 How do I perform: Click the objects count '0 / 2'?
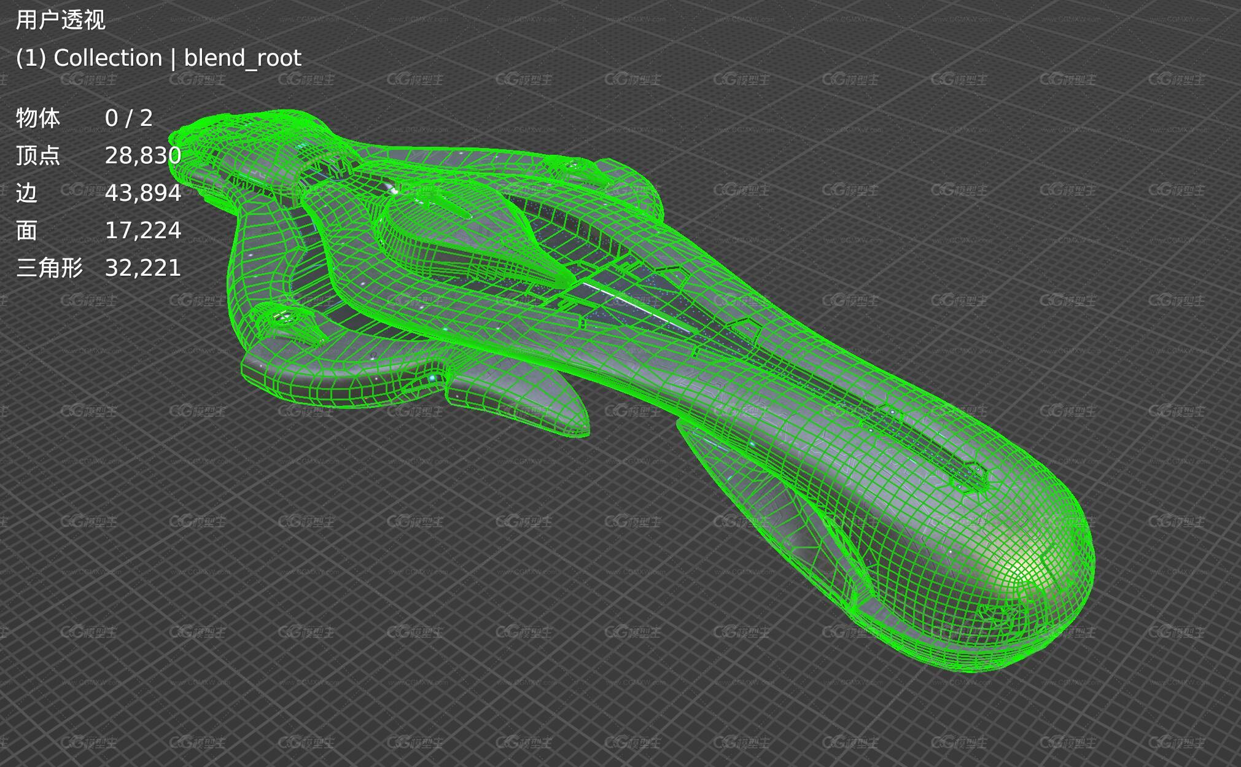click(129, 118)
